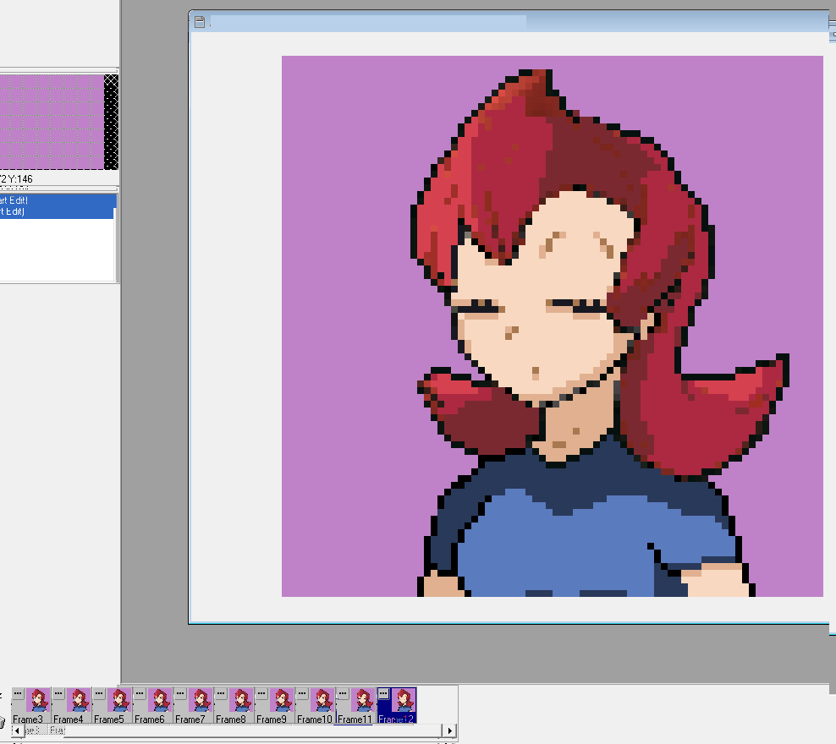Click the black crosshatched strip beside preview
The width and height of the screenshot is (836, 744).
111,121
